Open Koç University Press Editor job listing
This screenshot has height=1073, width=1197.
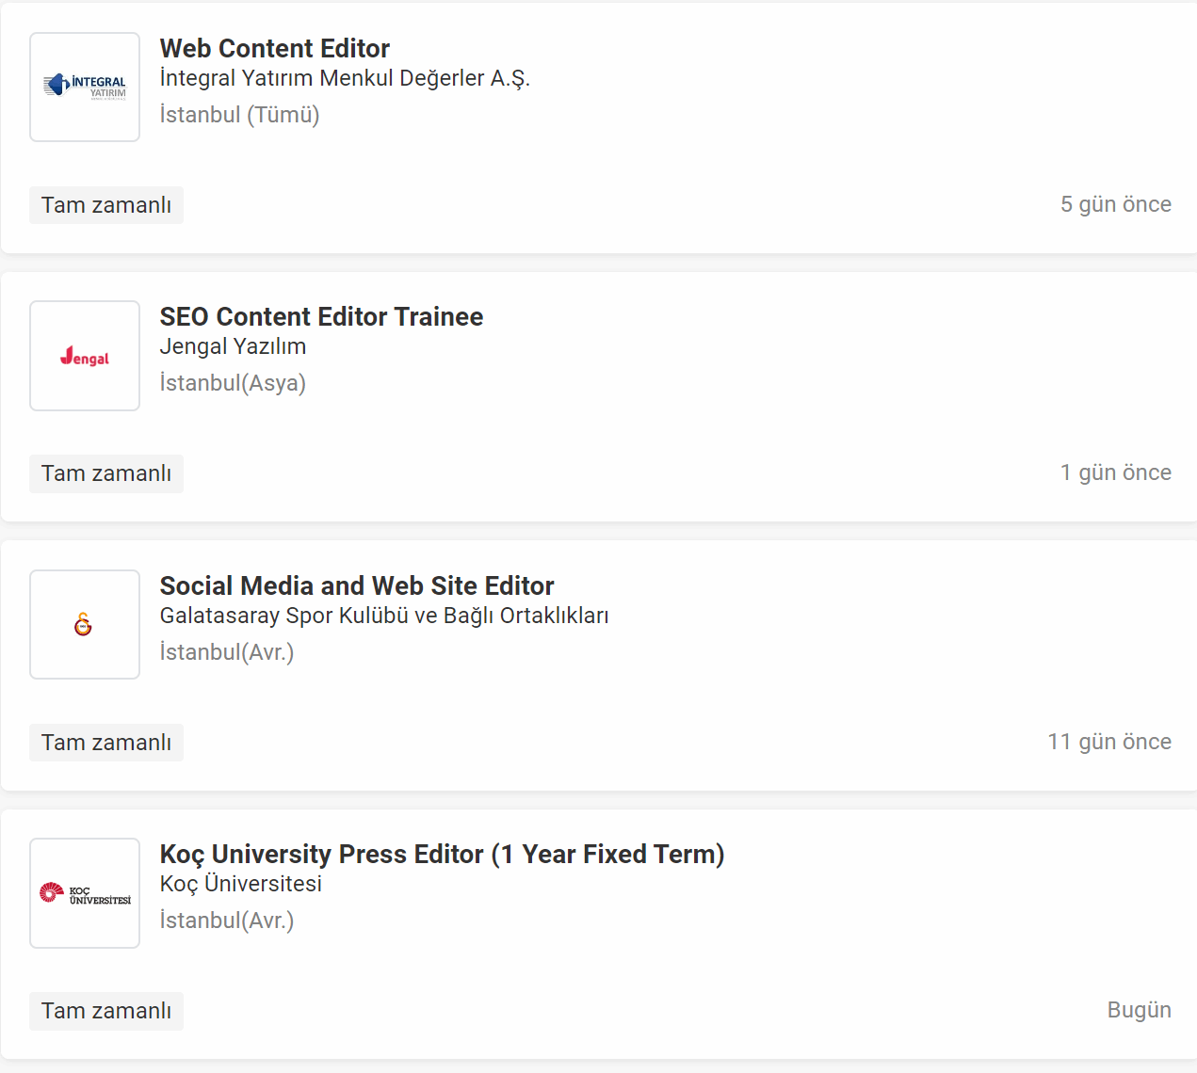443,854
